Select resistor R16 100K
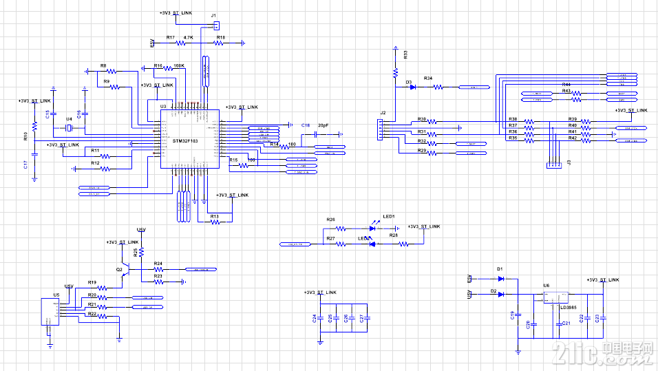Image resolution: width=658 pixels, height=371 pixels. pos(168,68)
